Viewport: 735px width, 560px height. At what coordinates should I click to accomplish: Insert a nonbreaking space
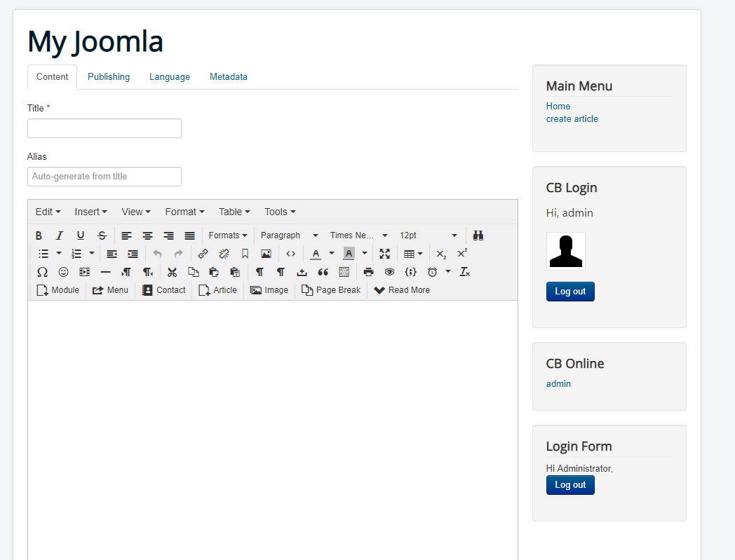click(x=302, y=272)
